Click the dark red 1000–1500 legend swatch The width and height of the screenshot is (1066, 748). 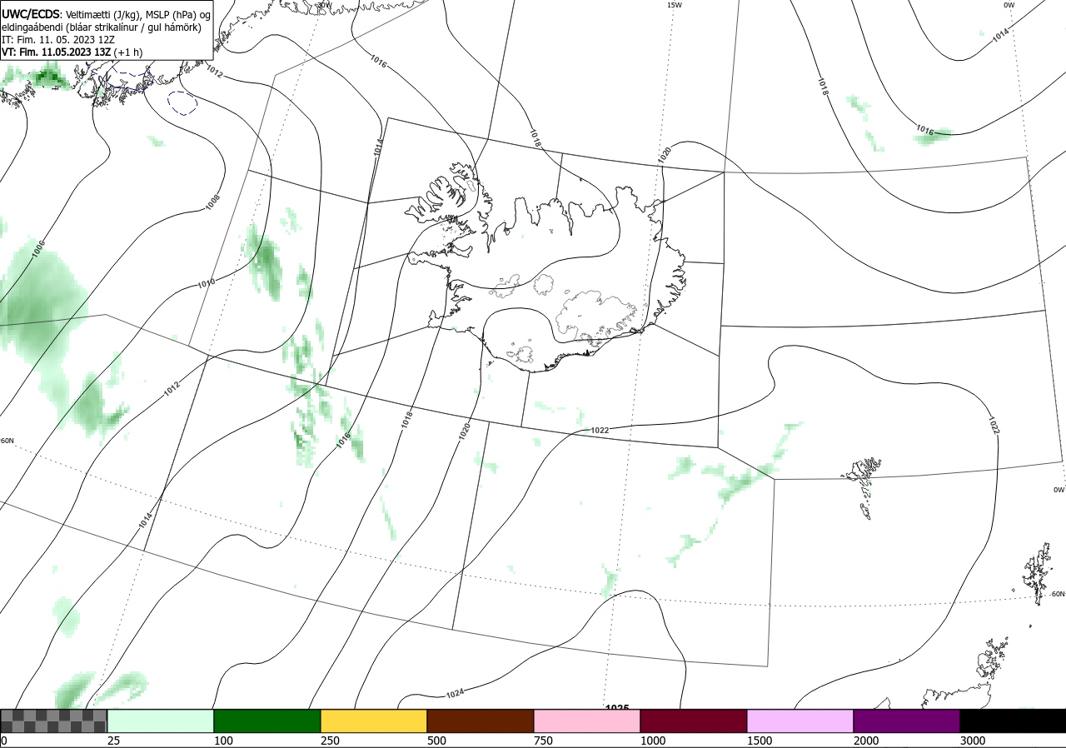tap(694, 721)
